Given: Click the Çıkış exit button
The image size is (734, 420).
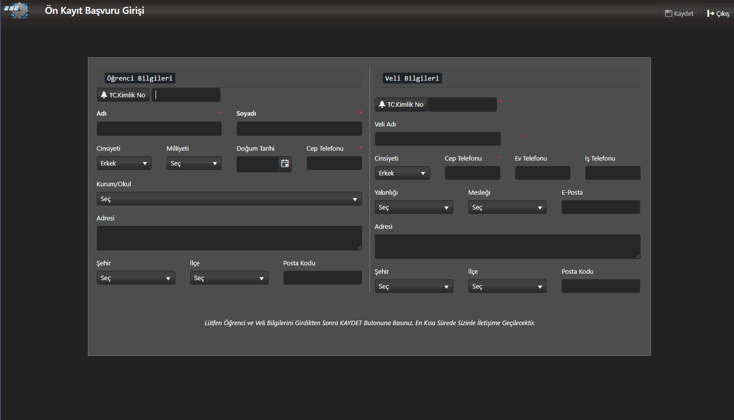Looking at the screenshot, I should click(718, 13).
